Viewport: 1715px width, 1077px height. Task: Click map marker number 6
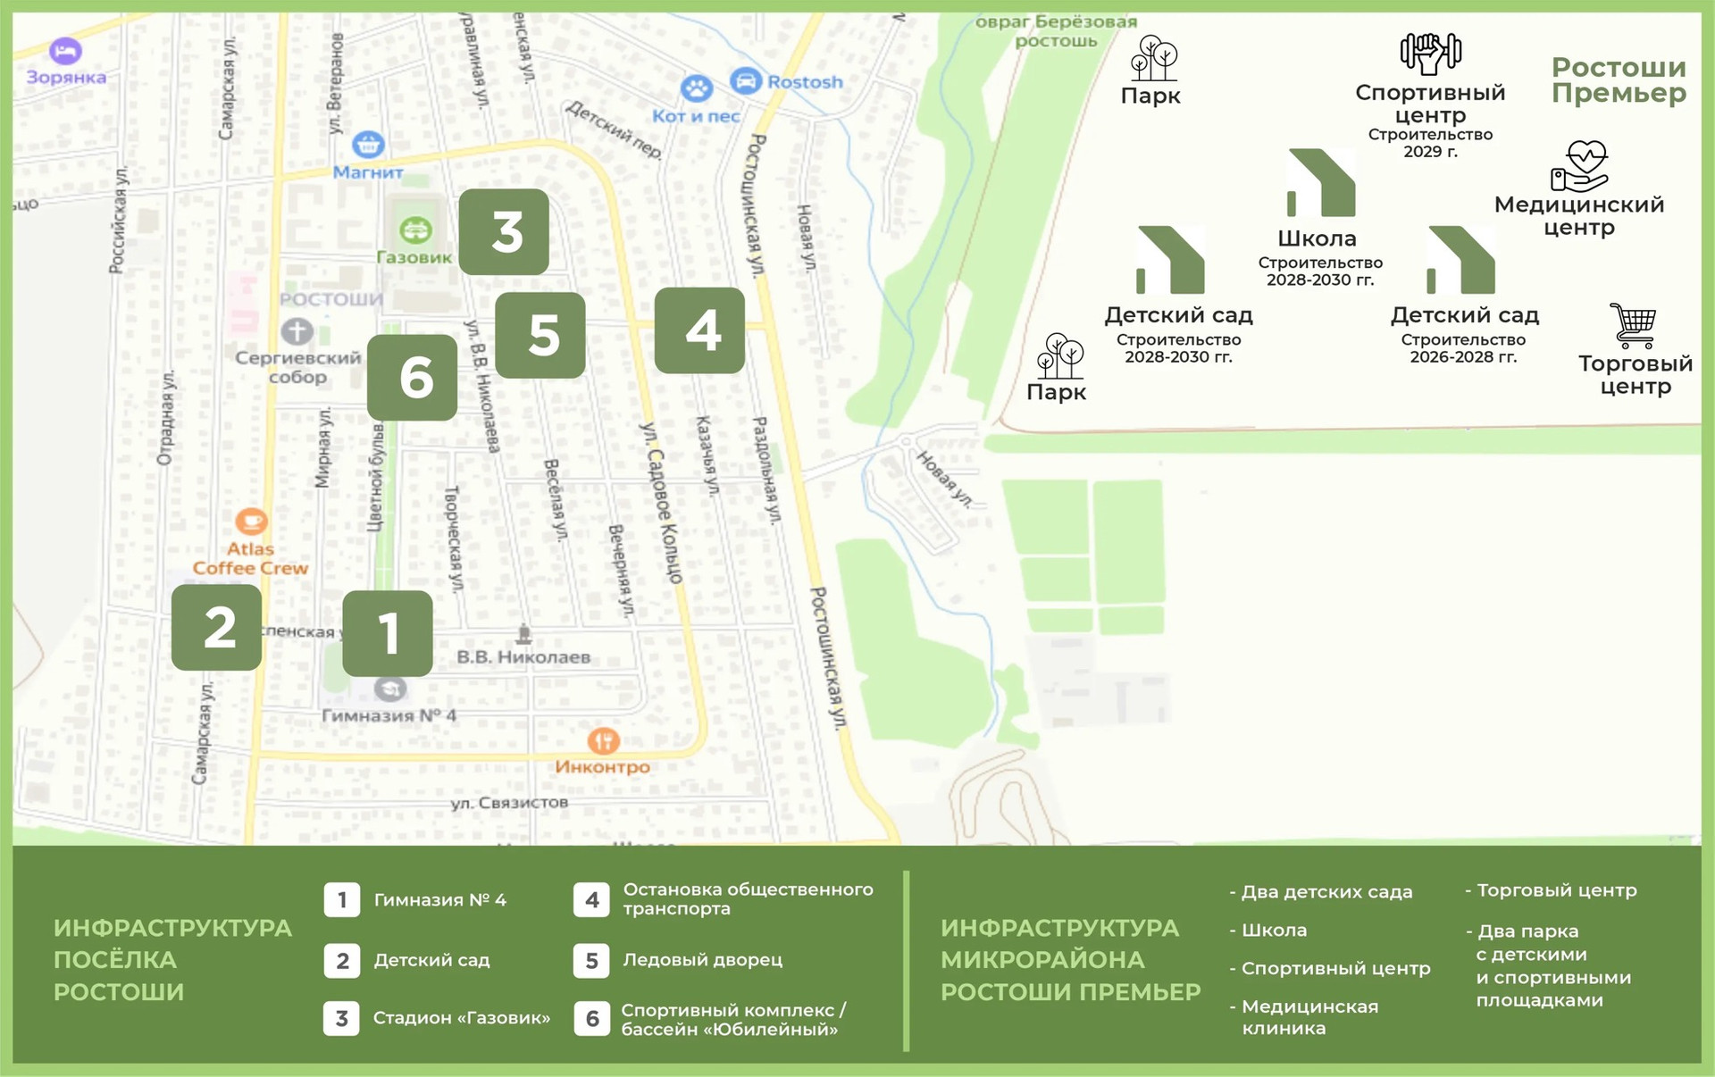pos(413,377)
